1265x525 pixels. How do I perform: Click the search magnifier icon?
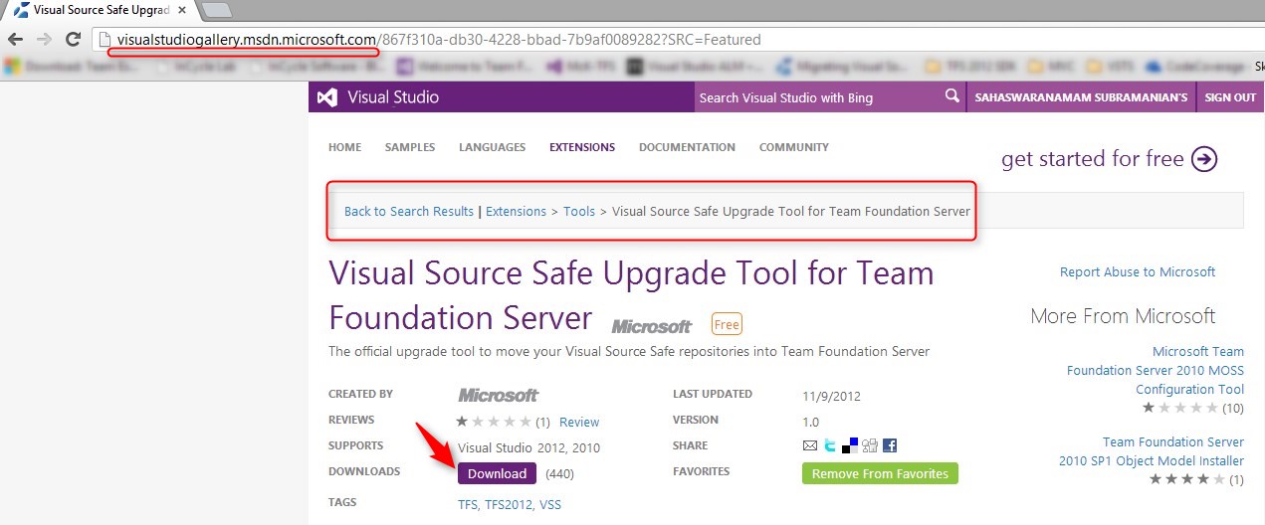pyautogui.click(x=952, y=96)
